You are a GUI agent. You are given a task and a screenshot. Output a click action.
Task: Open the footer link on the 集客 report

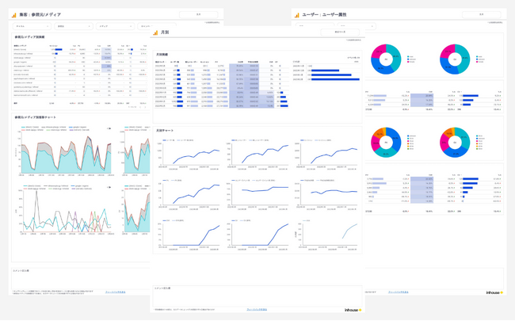point(116,292)
